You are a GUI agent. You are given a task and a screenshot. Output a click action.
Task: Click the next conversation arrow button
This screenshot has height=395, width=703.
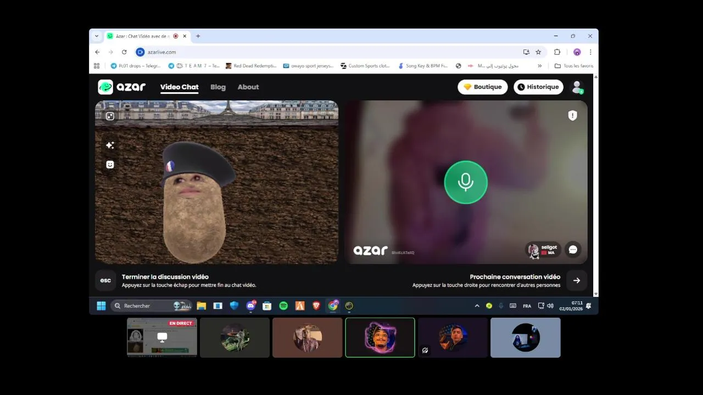[577, 280]
